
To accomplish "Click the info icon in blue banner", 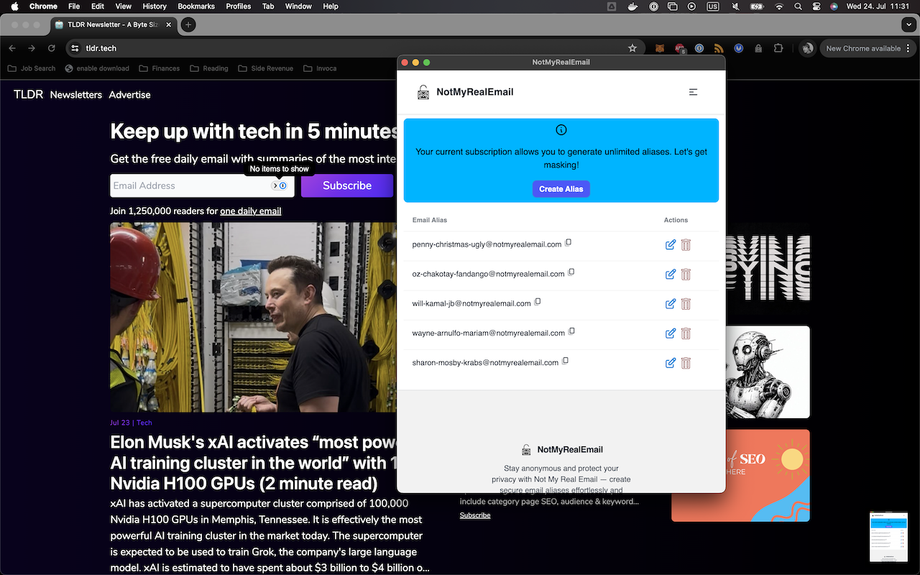I will (x=561, y=130).
